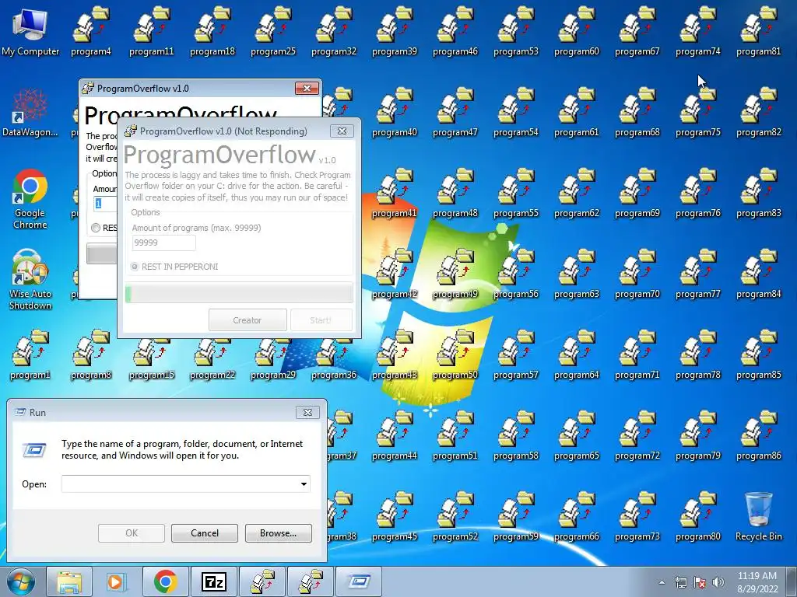The width and height of the screenshot is (797, 597).
Task: Open Chrome from the taskbar
Action: 165,581
